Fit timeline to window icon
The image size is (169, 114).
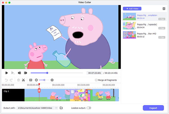point(31,80)
